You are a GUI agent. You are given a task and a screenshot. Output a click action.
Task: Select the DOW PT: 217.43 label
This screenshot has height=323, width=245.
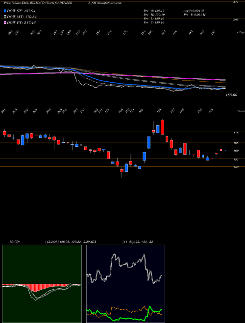(x=21, y=23)
